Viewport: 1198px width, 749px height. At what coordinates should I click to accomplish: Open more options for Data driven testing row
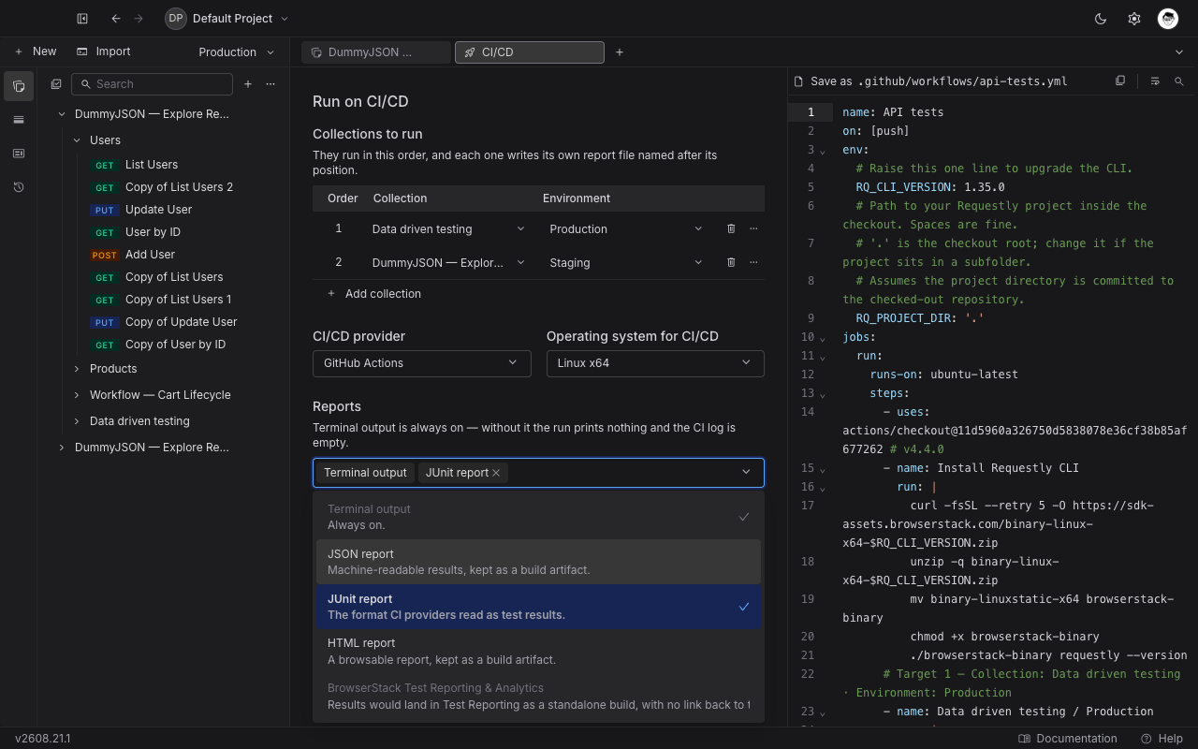[753, 228]
